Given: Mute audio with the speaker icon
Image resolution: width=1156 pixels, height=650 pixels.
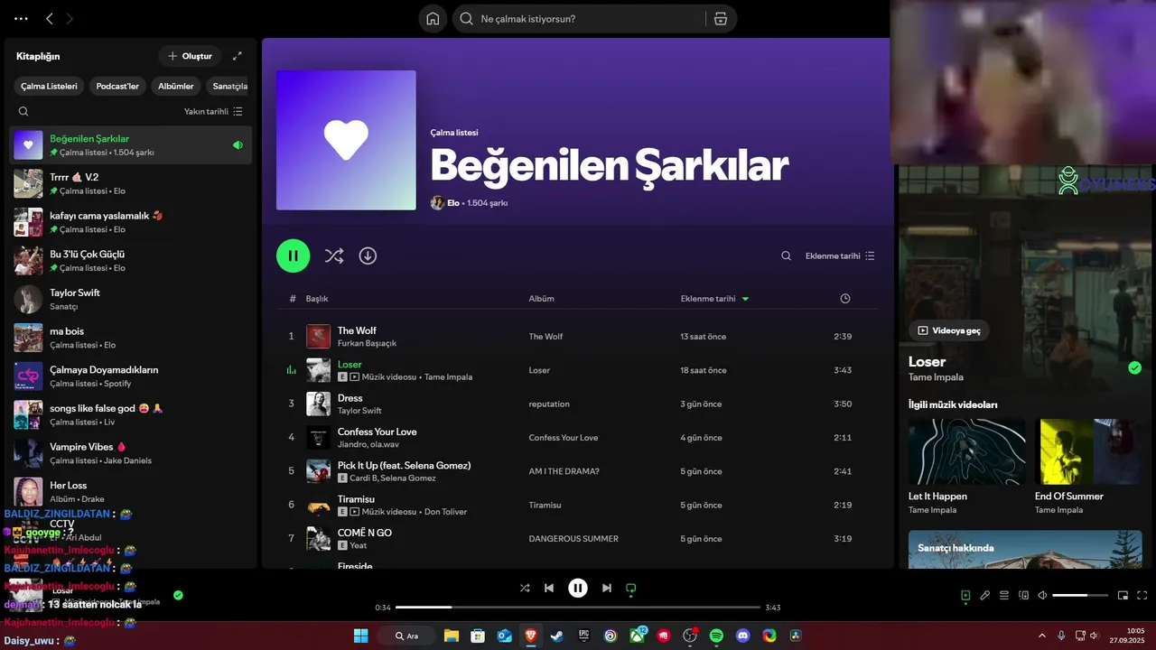Looking at the screenshot, I should pos(1042,596).
